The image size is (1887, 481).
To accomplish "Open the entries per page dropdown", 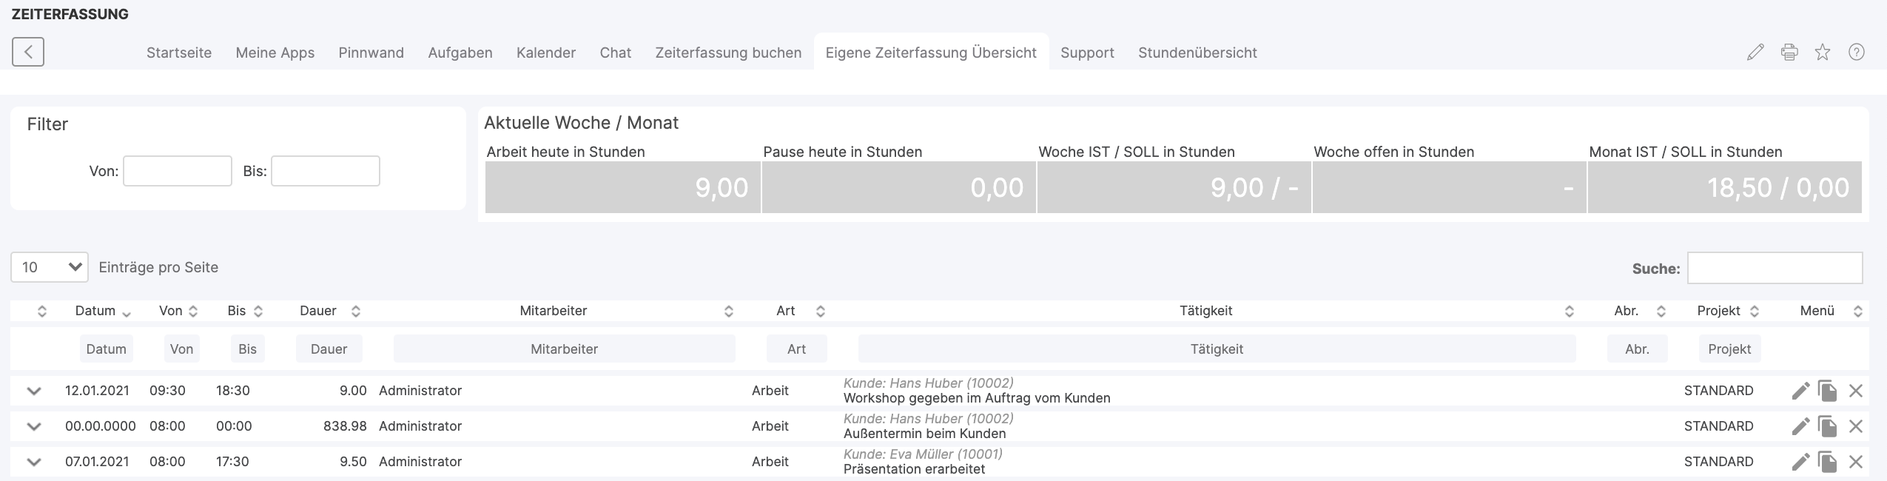I will [50, 267].
